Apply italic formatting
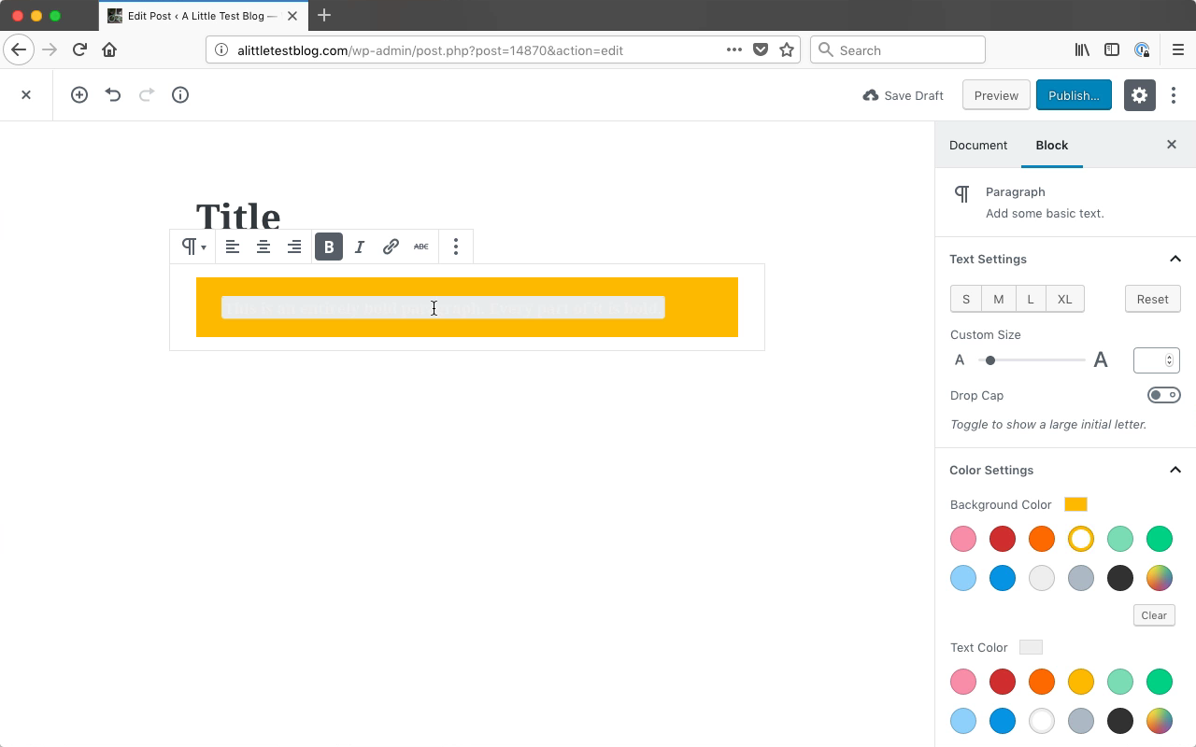 (359, 247)
